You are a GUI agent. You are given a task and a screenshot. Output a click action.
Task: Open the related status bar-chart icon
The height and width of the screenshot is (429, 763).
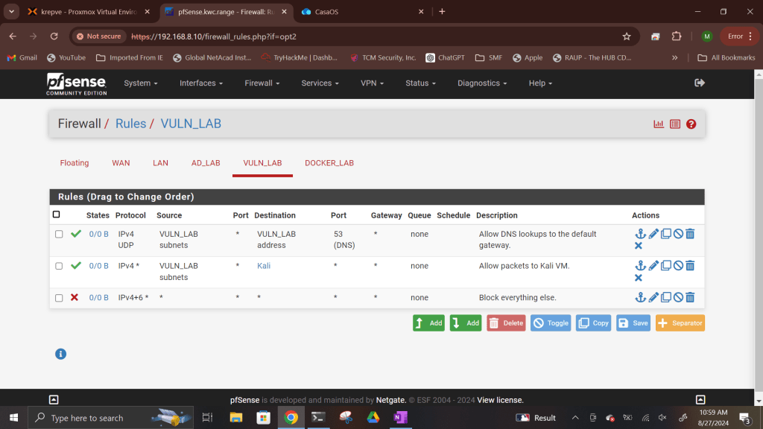point(659,124)
